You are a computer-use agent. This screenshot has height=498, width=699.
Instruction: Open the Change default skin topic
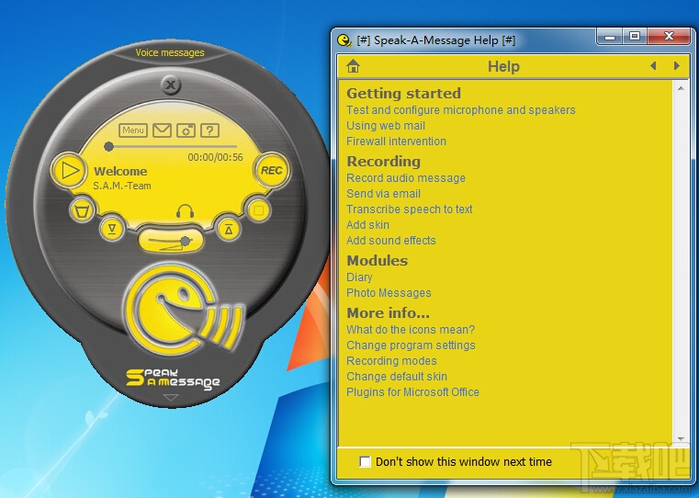397,377
